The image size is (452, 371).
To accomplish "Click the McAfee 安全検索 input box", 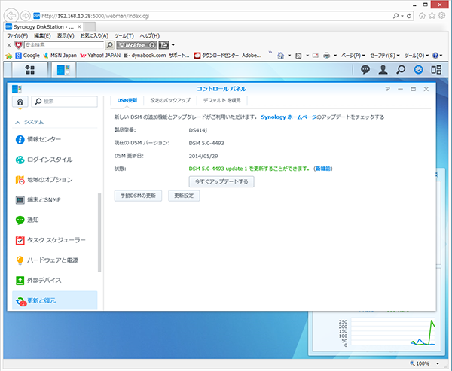I will pyautogui.click(x=64, y=45).
